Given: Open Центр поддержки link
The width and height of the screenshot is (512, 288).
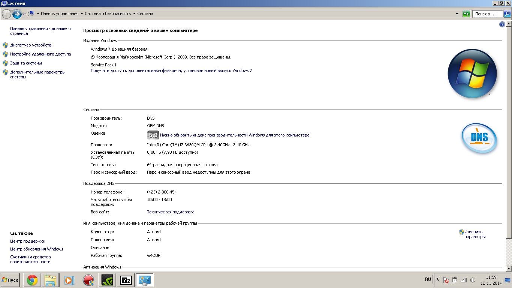Looking at the screenshot, I should point(27,241).
